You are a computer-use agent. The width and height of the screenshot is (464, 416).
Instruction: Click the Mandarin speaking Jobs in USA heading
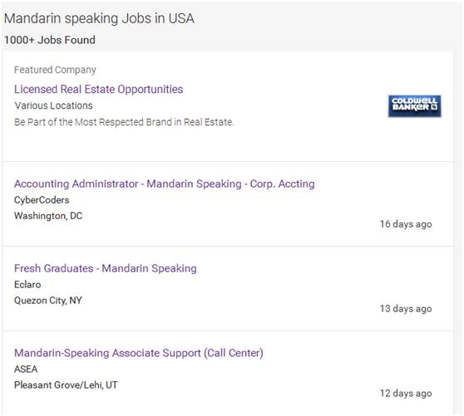99,18
